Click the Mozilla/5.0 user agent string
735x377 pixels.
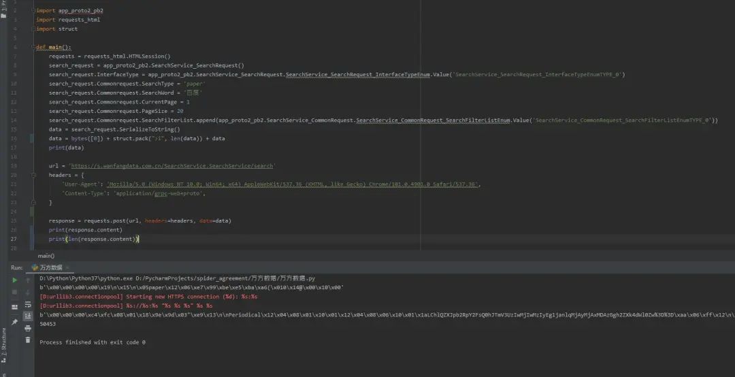tap(293, 184)
